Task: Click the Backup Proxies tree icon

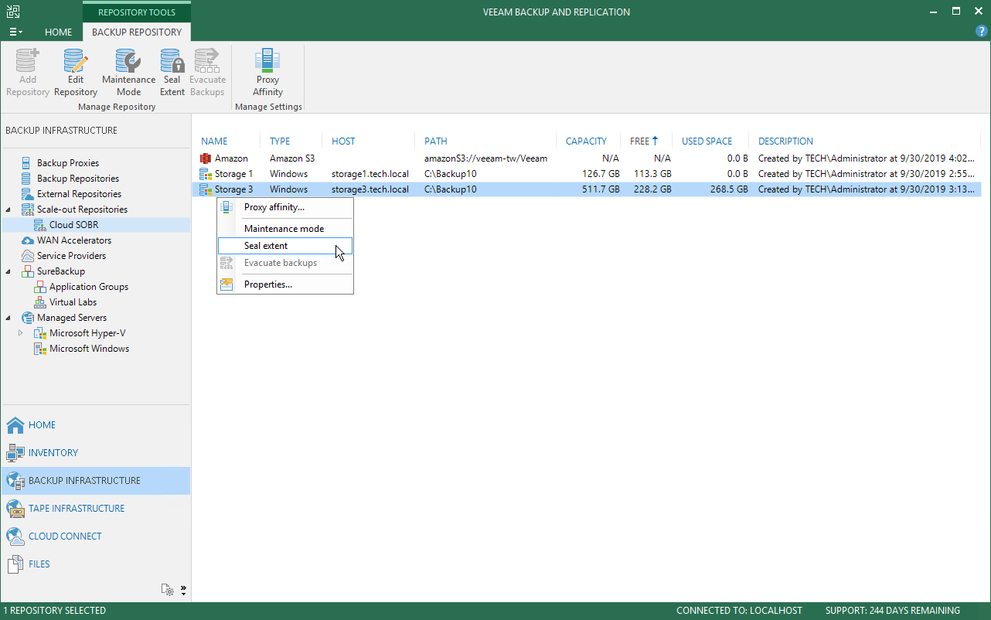Action: [27, 163]
